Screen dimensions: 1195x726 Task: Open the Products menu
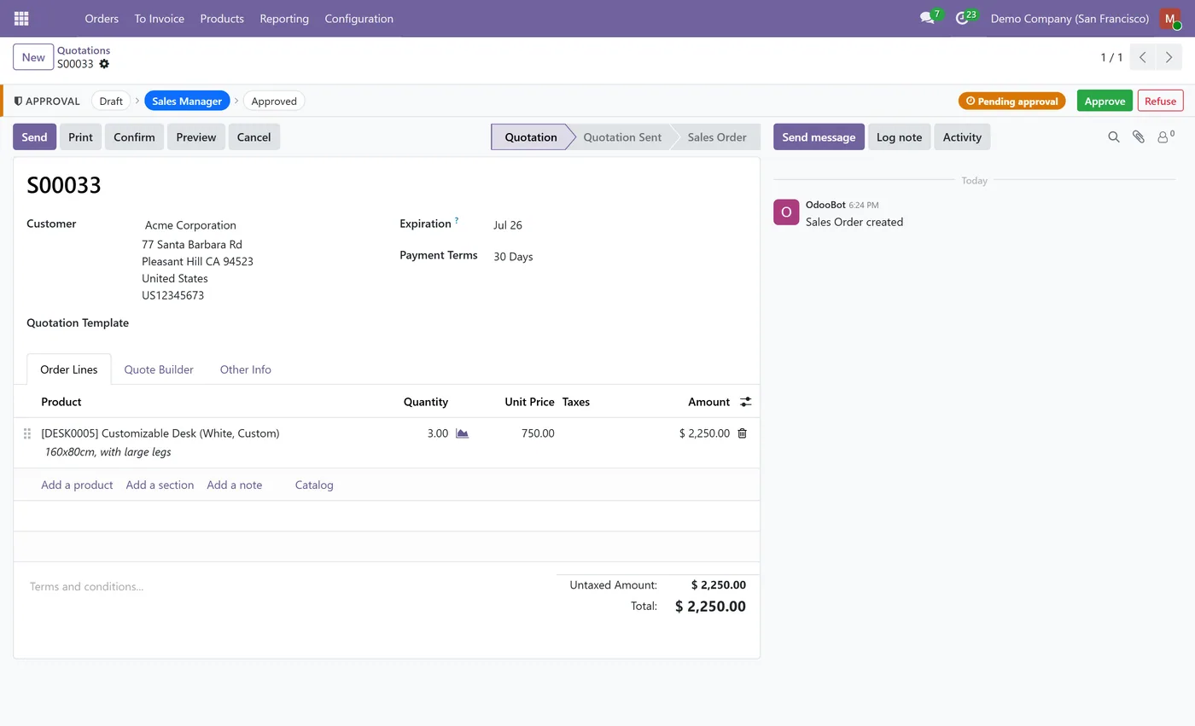222,18
